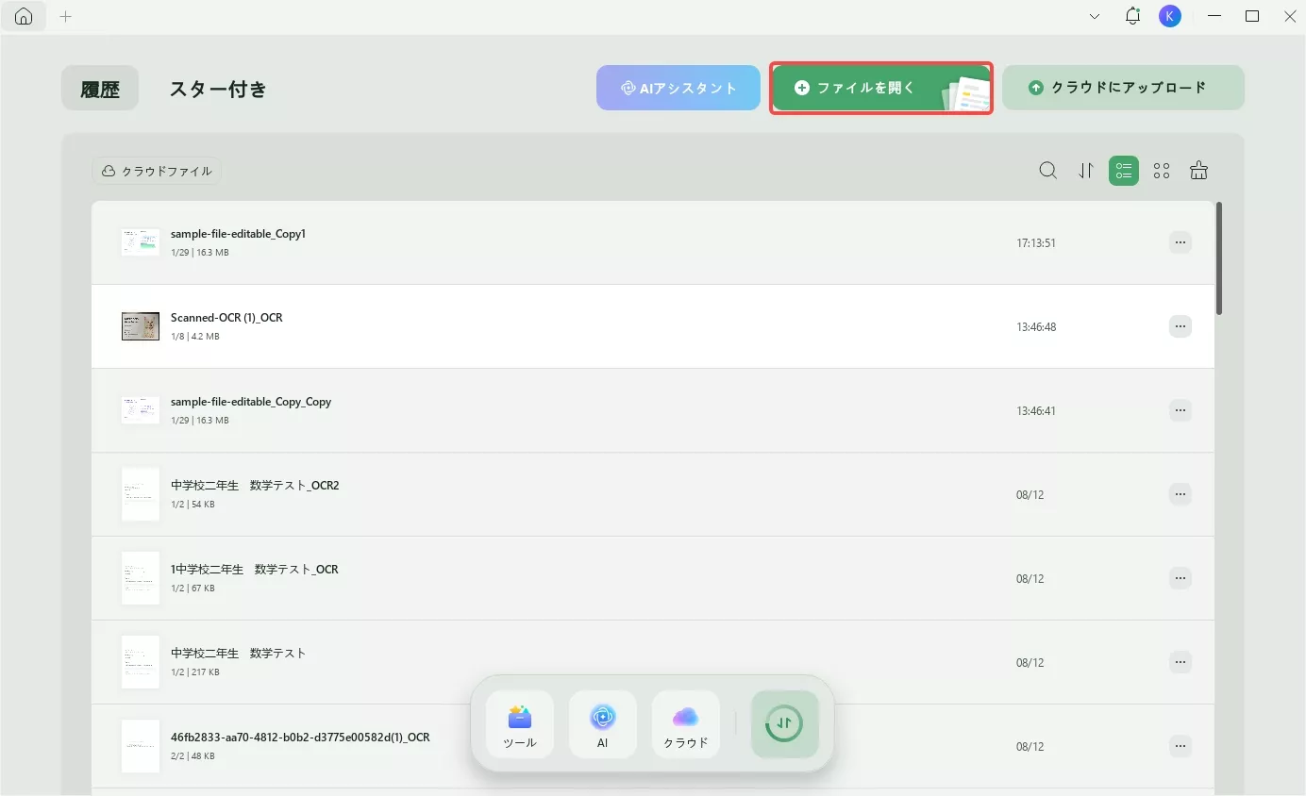Open more options for 中学校二年生 数学テスト_OCR2
The width and height of the screenshot is (1306, 796).
pos(1180,494)
